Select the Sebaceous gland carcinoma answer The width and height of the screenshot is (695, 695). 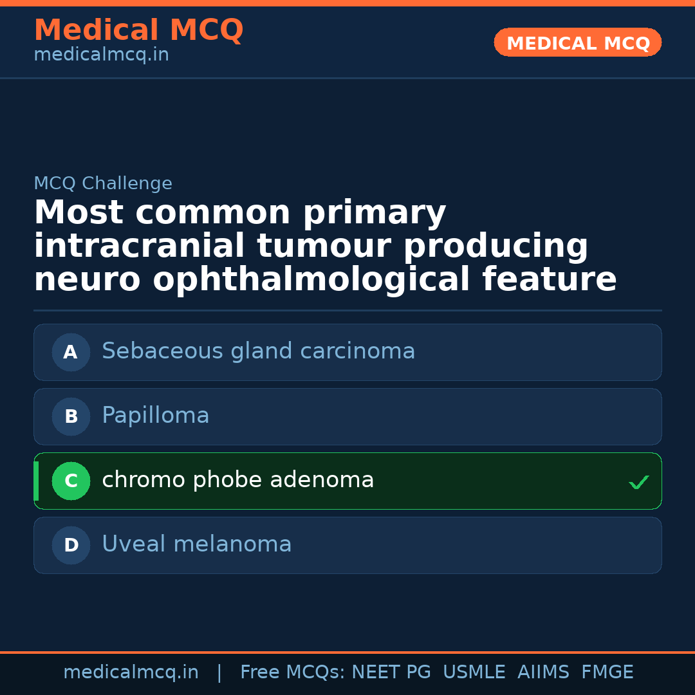point(258,351)
